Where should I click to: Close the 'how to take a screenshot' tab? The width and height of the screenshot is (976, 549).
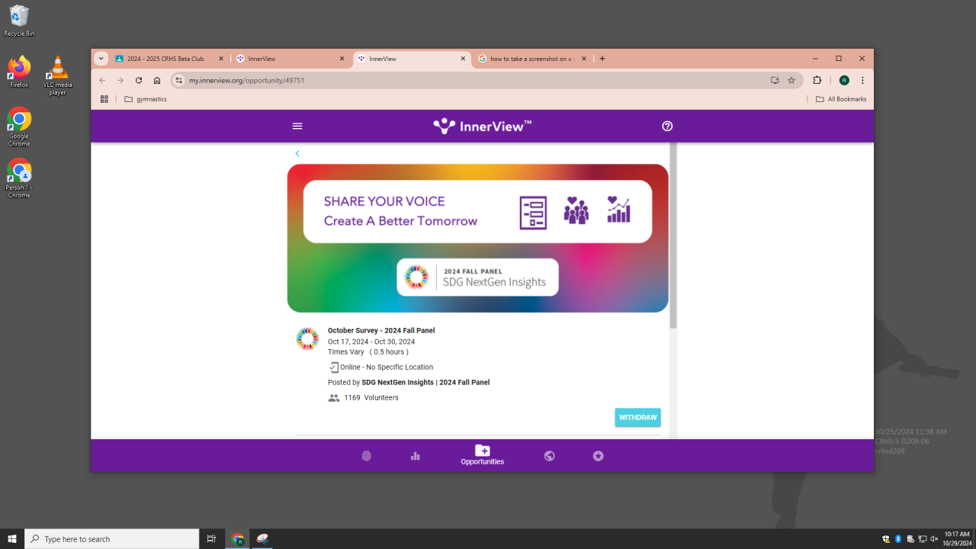583,59
